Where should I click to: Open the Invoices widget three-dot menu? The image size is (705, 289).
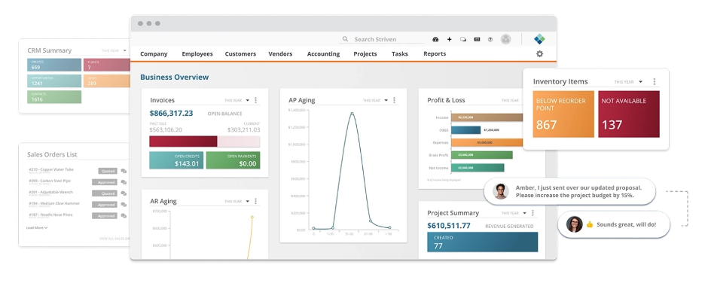256,100
